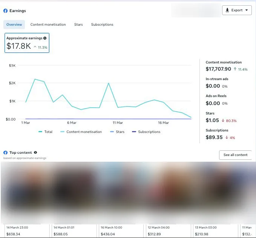Switch to the Content monetisation tab
The width and height of the screenshot is (256, 238).
point(48,25)
